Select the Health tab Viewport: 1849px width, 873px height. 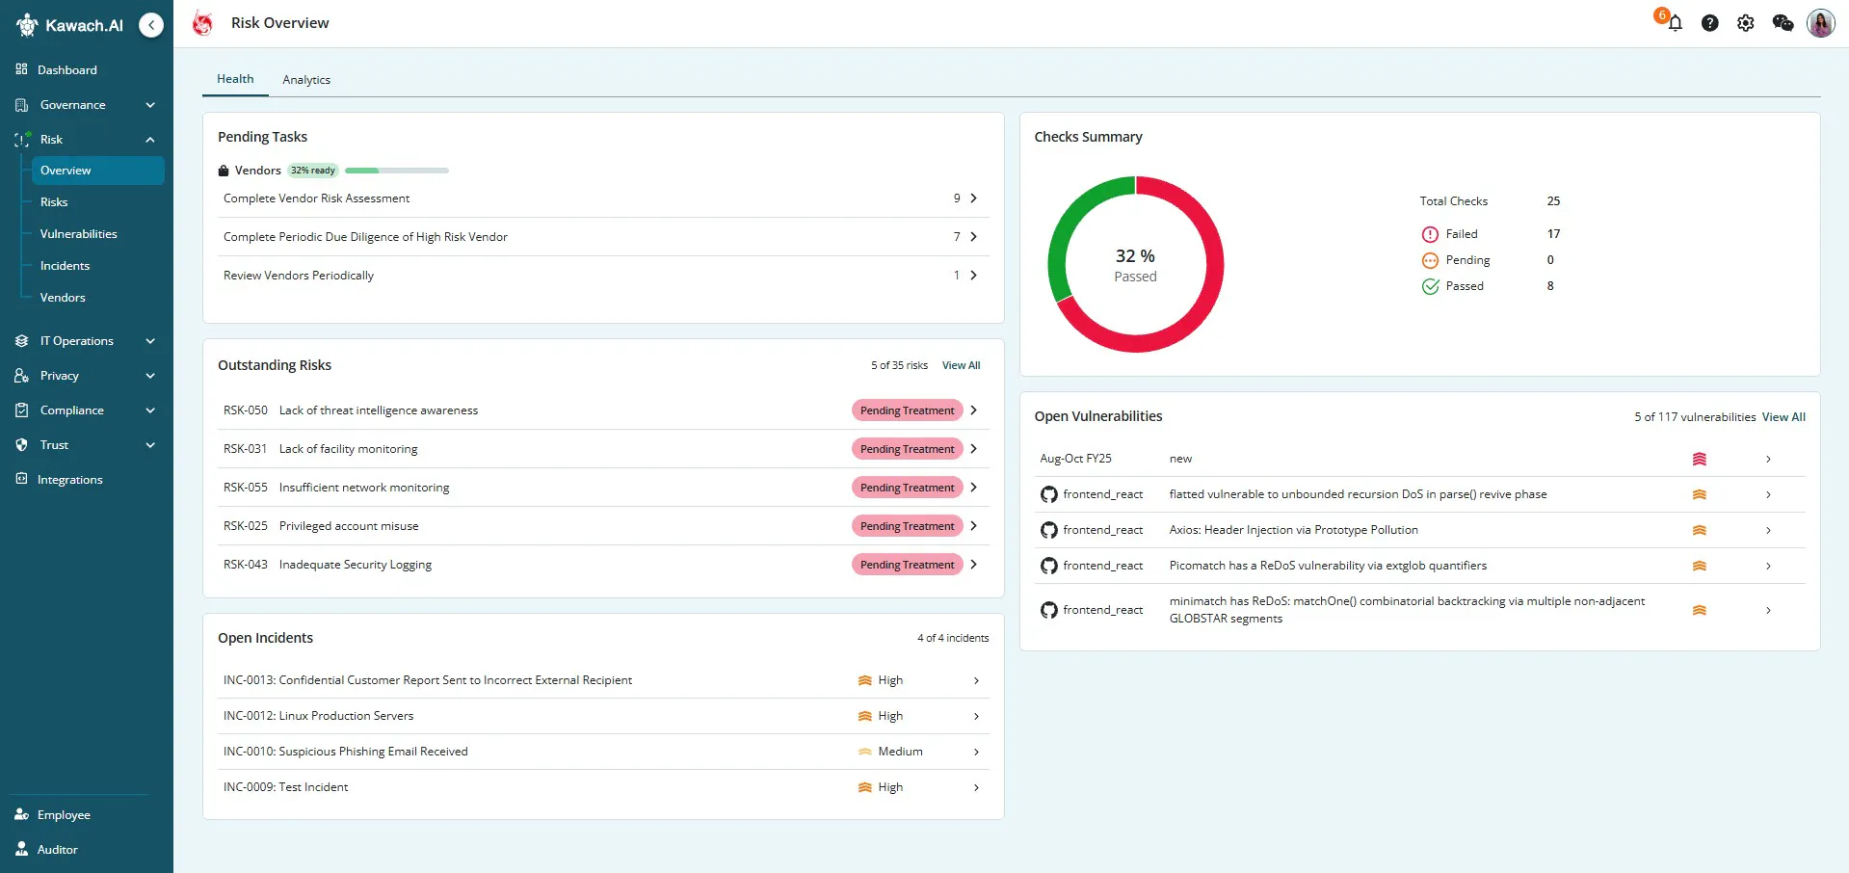(x=235, y=79)
